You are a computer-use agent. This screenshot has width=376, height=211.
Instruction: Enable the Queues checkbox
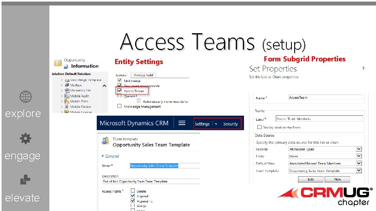pos(119,96)
